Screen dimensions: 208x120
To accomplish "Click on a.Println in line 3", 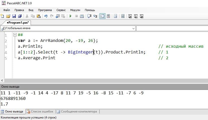I will (30, 46).
